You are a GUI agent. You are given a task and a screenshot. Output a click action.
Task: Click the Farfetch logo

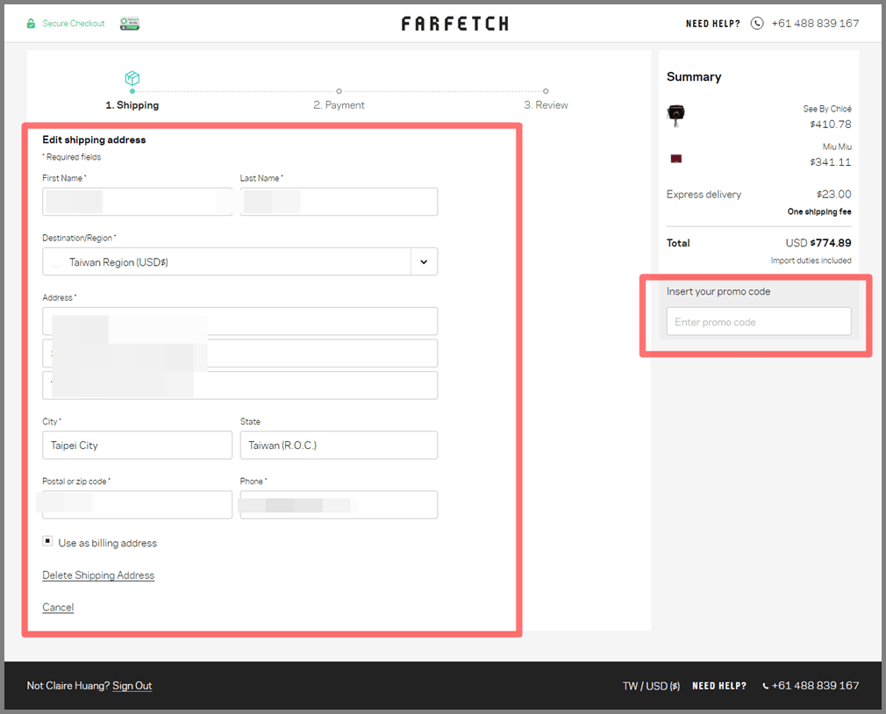[x=454, y=24]
